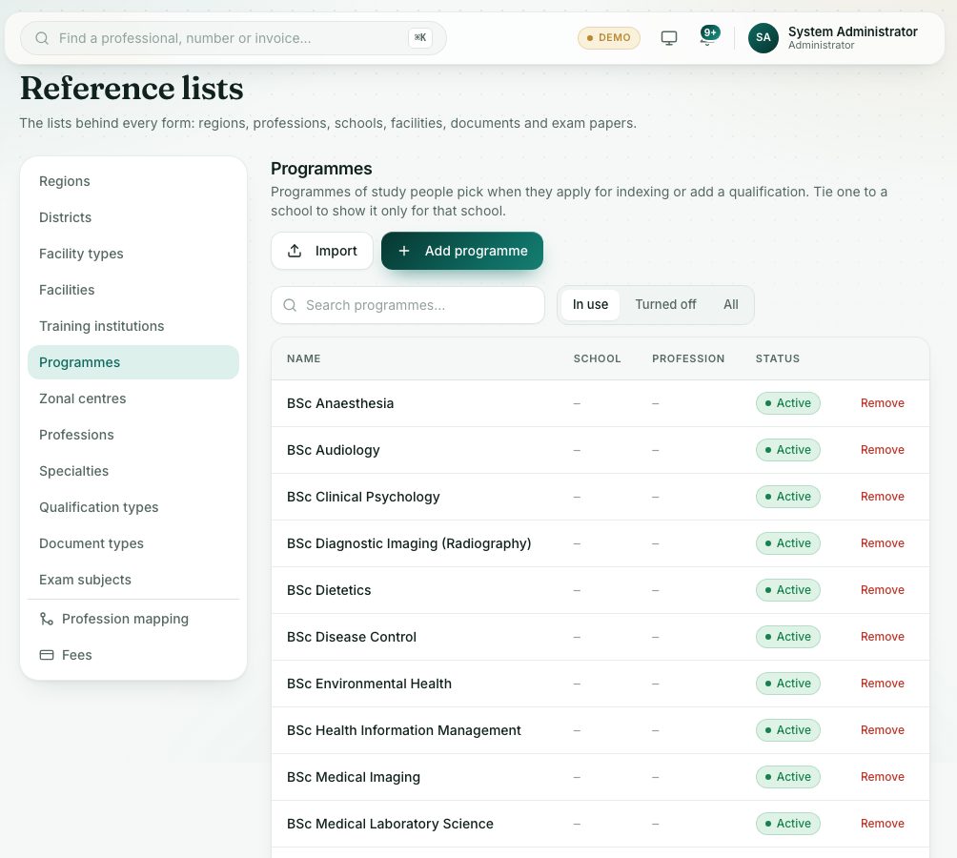Click the upload icon on Import button

click(x=295, y=251)
